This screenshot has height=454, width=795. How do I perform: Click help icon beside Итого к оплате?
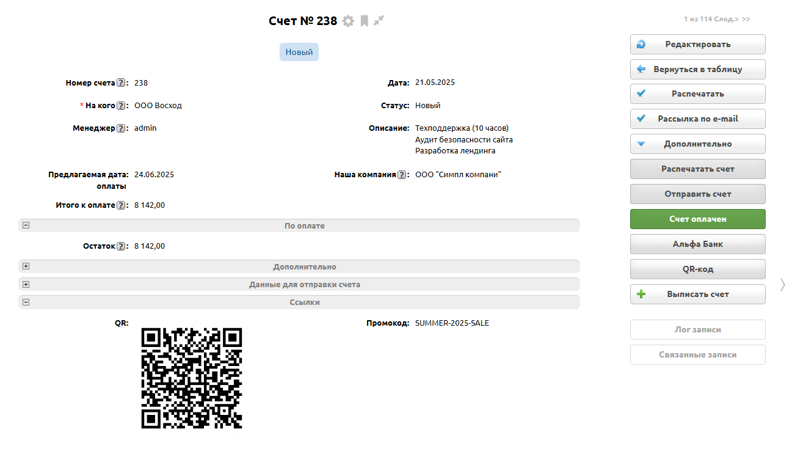(121, 205)
